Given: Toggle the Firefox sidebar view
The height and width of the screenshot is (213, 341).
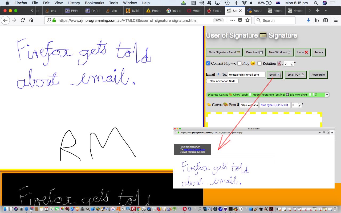Looking at the screenshot, I should [326, 20].
